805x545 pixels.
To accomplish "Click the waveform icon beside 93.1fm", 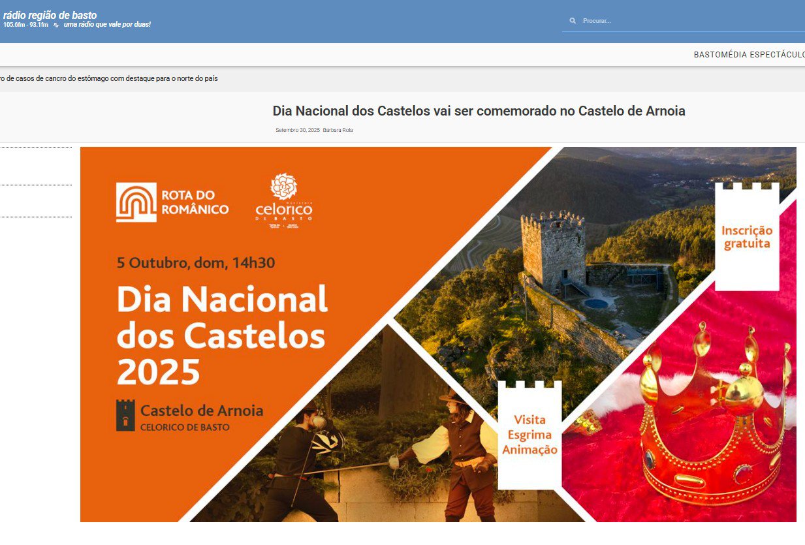I will [56, 25].
